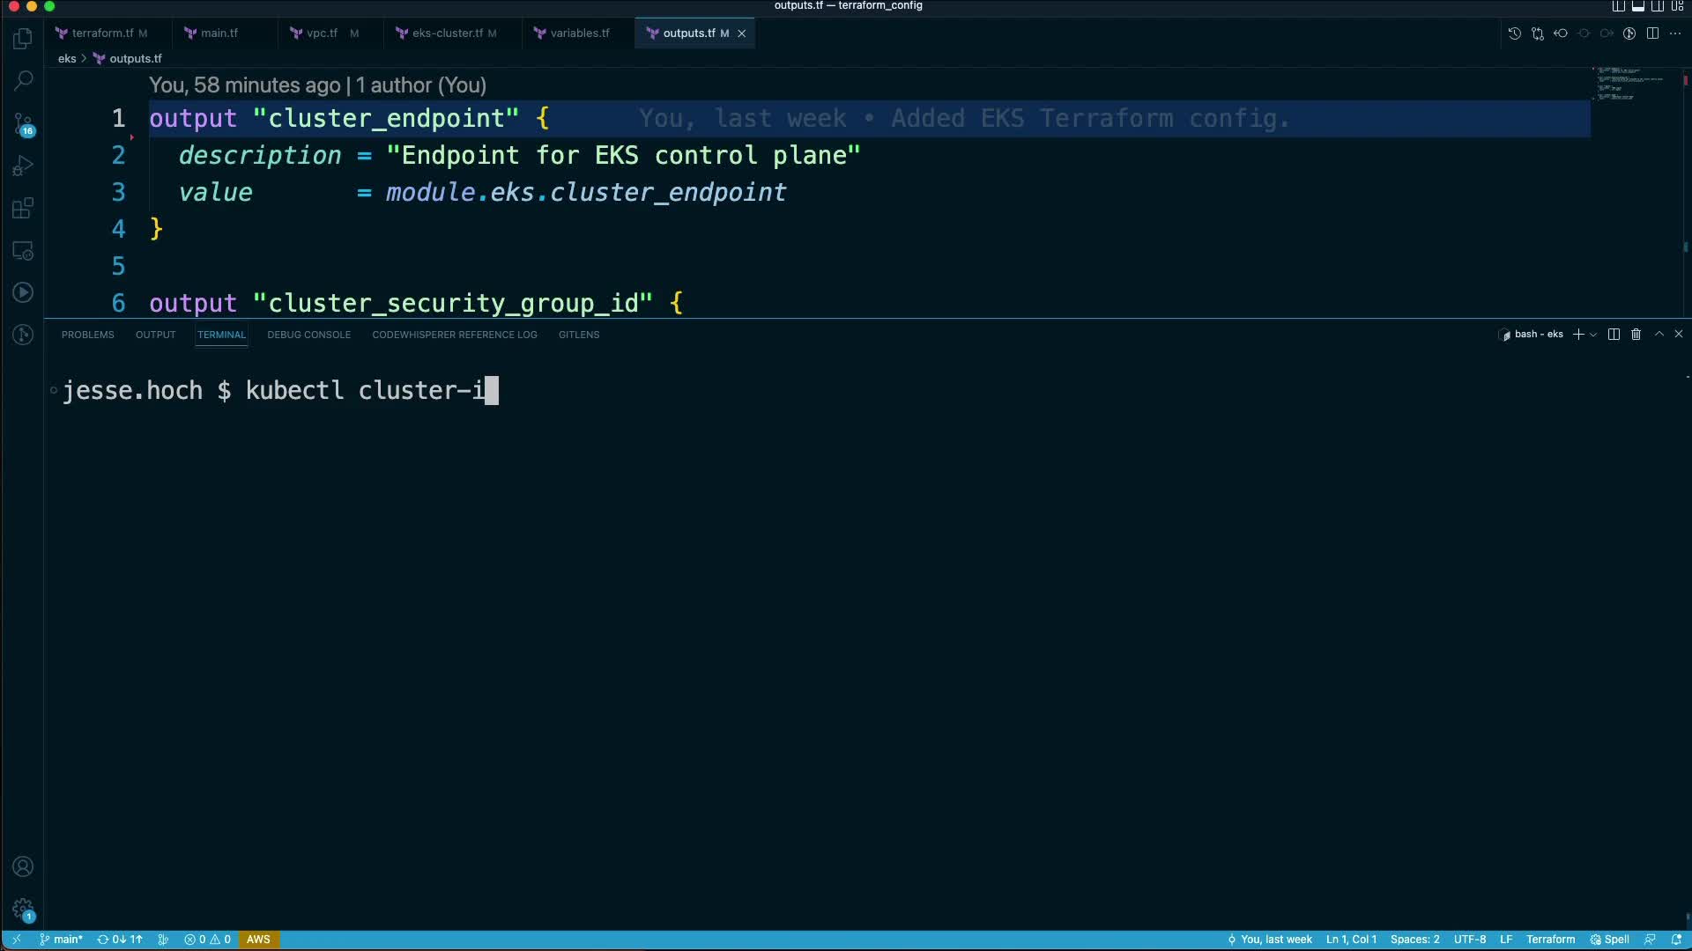Kill the terminal with trash icon
This screenshot has width=1692, height=951.
pyautogui.click(x=1636, y=335)
